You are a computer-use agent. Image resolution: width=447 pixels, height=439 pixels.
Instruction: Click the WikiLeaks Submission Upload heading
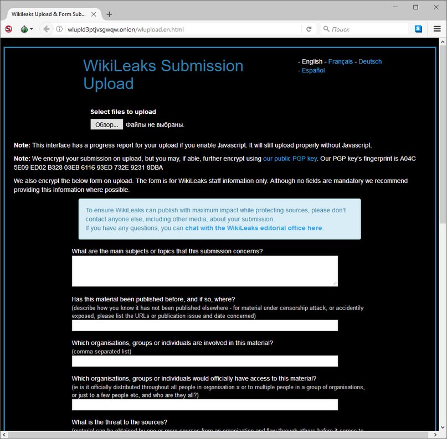point(163,75)
